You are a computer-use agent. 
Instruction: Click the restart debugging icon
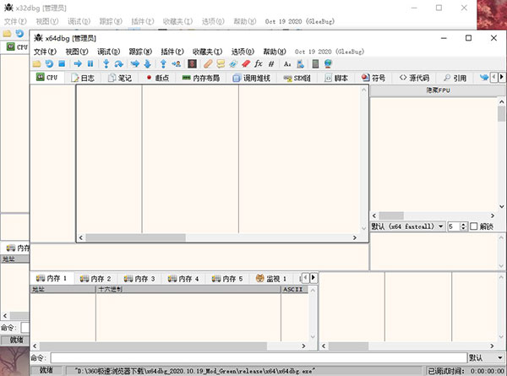click(x=49, y=63)
